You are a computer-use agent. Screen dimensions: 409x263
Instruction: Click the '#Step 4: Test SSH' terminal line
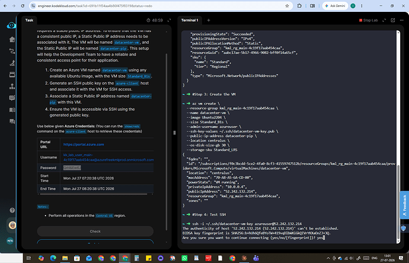209,214
